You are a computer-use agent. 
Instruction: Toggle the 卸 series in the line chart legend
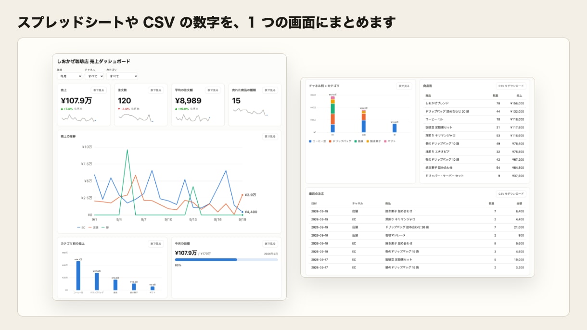point(104,227)
